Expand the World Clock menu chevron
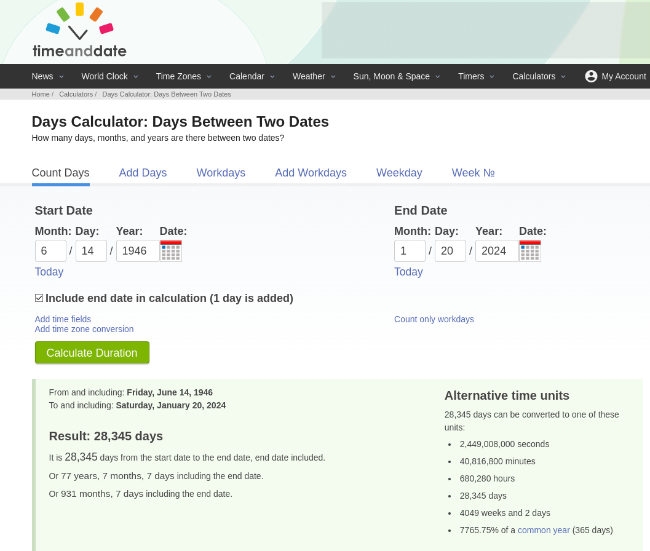 coord(135,77)
